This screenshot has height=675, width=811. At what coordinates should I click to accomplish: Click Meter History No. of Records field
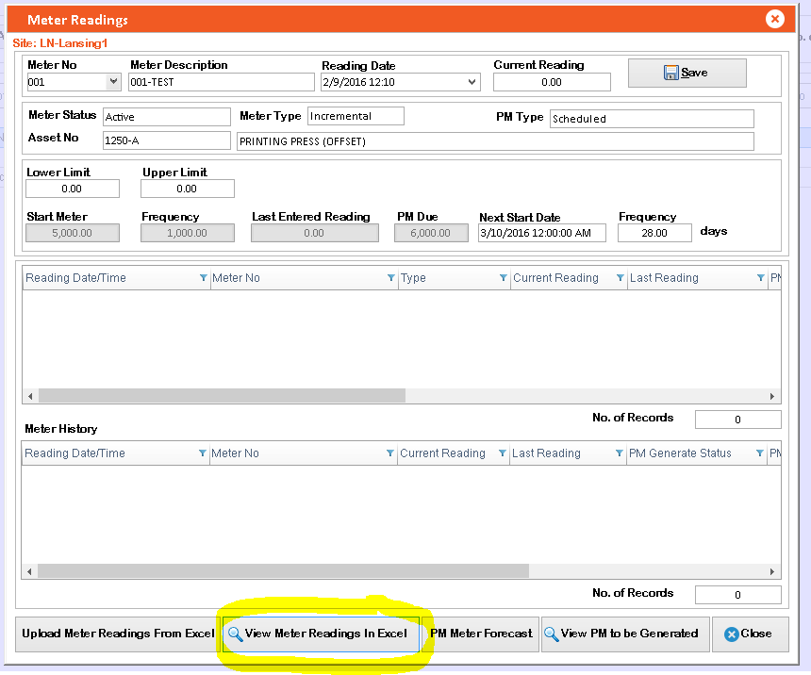coord(738,595)
